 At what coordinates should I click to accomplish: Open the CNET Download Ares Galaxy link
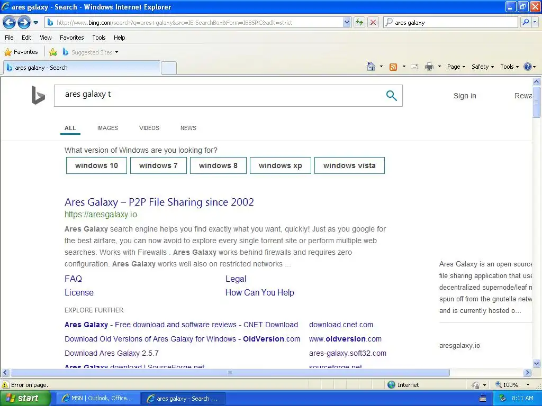pyautogui.click(x=181, y=325)
